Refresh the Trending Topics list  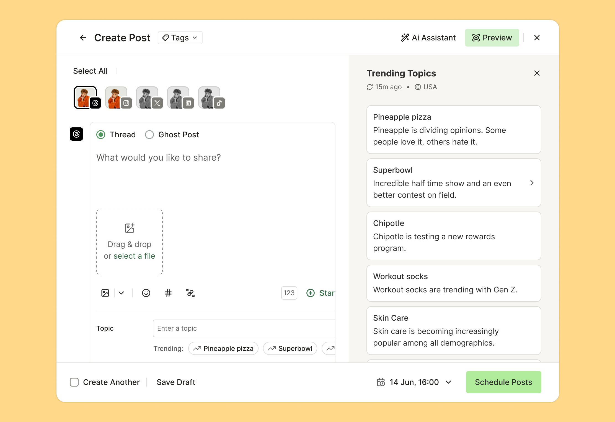click(x=369, y=87)
